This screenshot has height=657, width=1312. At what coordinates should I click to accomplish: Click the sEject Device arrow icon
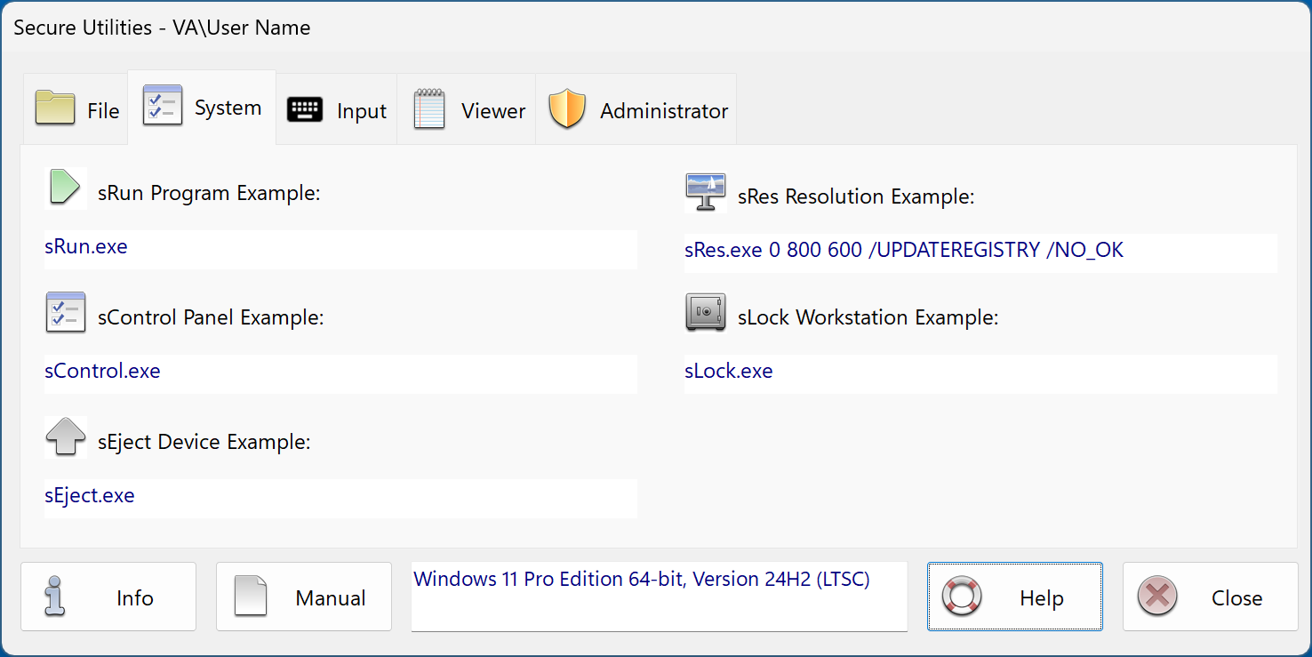(x=66, y=437)
